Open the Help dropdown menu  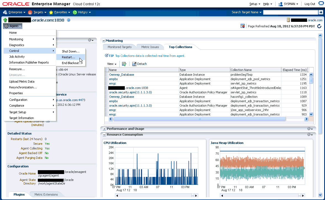[x=268, y=4]
